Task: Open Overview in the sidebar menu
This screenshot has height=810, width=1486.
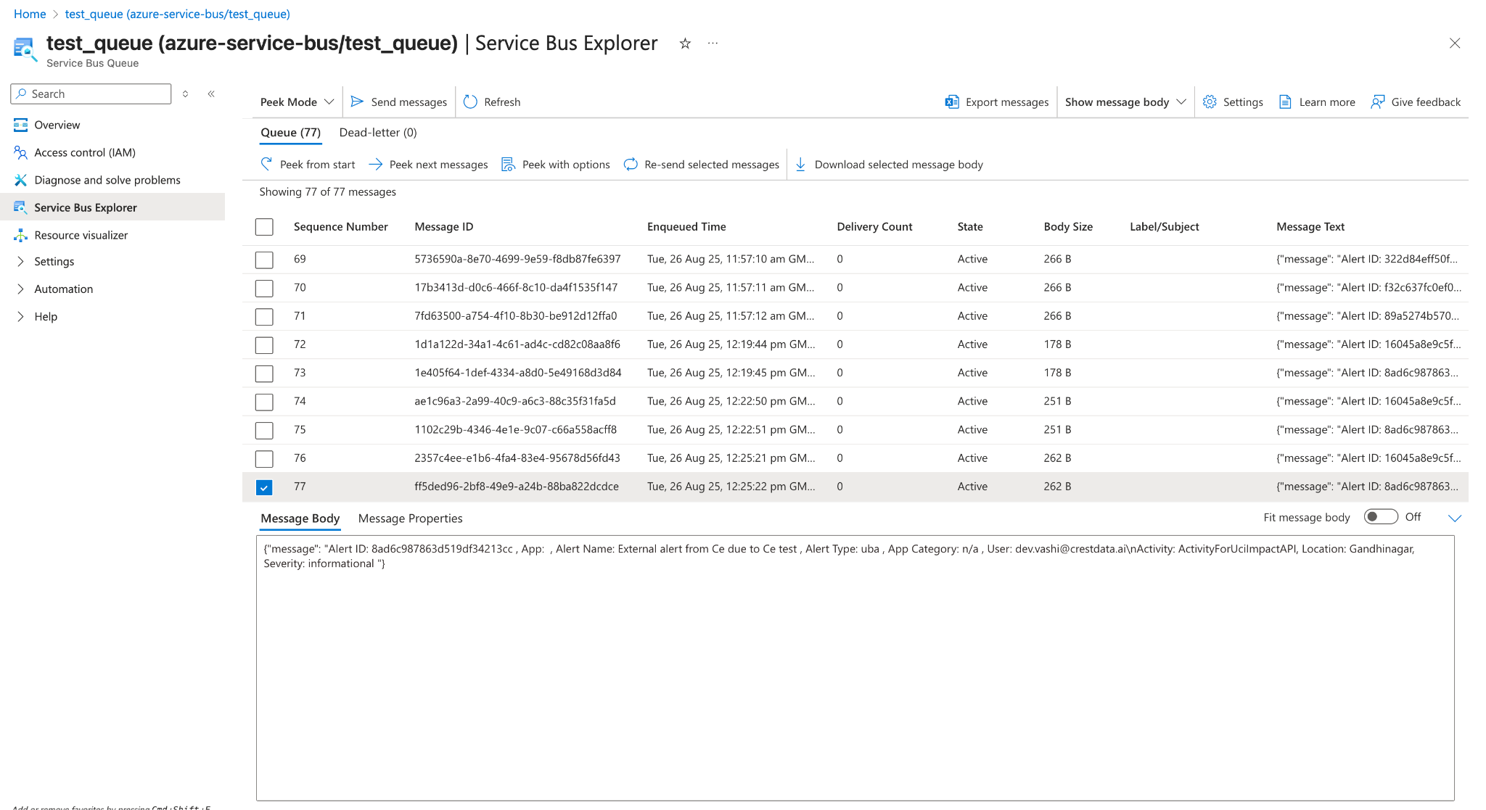Action: point(57,125)
